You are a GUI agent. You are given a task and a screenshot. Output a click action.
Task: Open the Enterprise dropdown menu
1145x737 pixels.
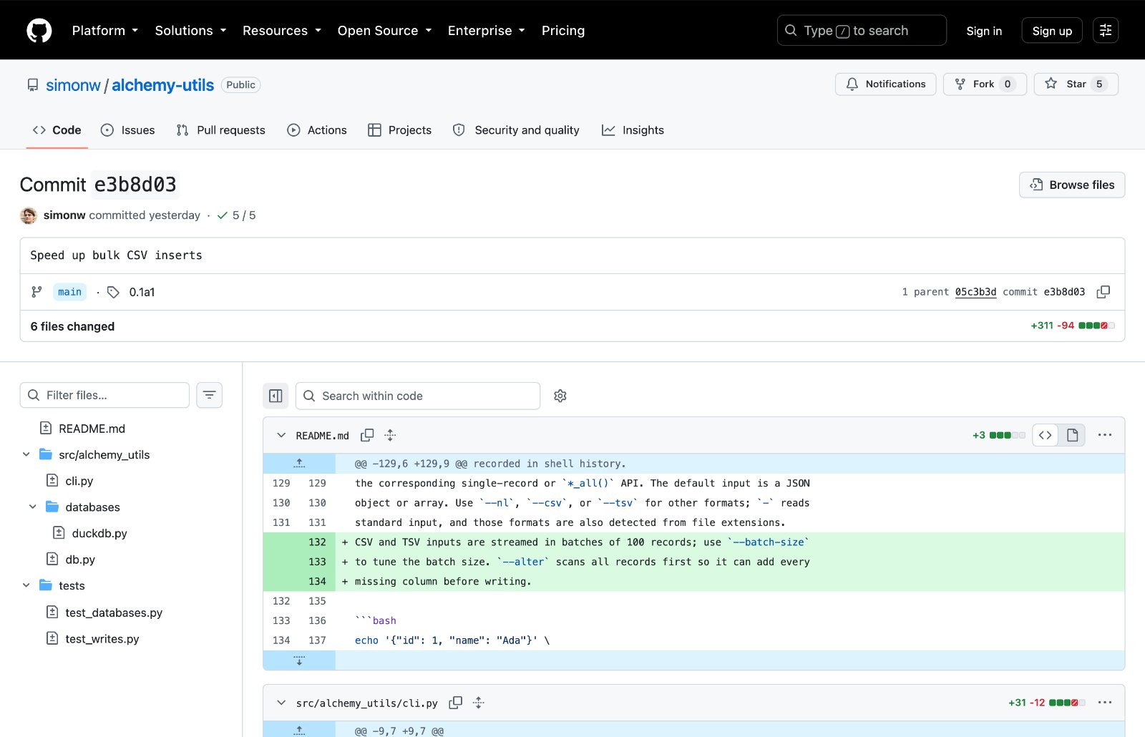(487, 31)
